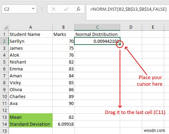Select row 6 header
The width and height of the screenshot is (169, 134).
coord(4,69)
